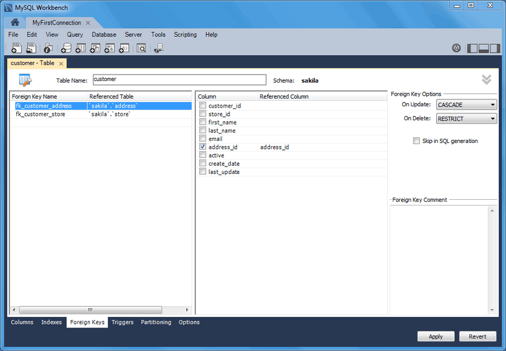Collapse header with double chevron icon
This screenshot has height=351, width=506.
tap(486, 79)
